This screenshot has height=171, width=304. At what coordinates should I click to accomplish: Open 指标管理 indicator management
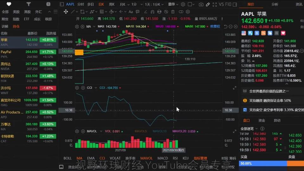(x=200, y=158)
